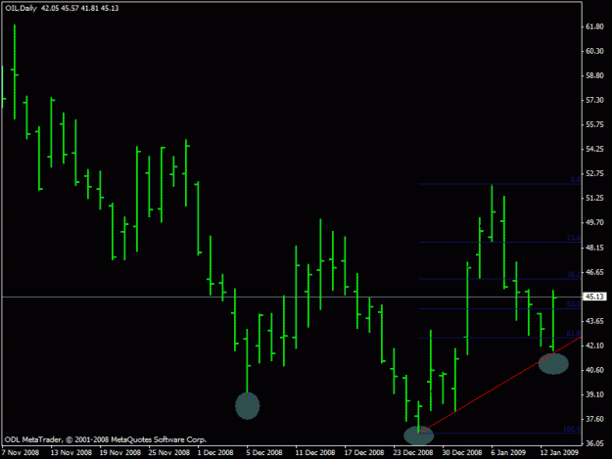
Task: Click the 17 Dec 2008 date label
Action: (x=364, y=453)
